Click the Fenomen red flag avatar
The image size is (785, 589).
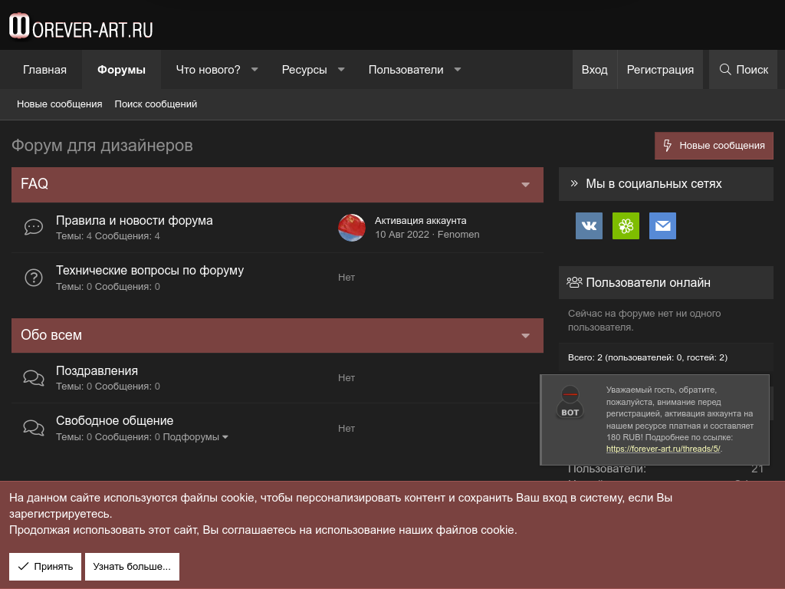[351, 227]
